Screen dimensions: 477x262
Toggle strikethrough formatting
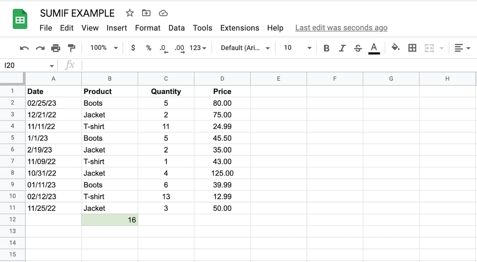pyautogui.click(x=357, y=48)
